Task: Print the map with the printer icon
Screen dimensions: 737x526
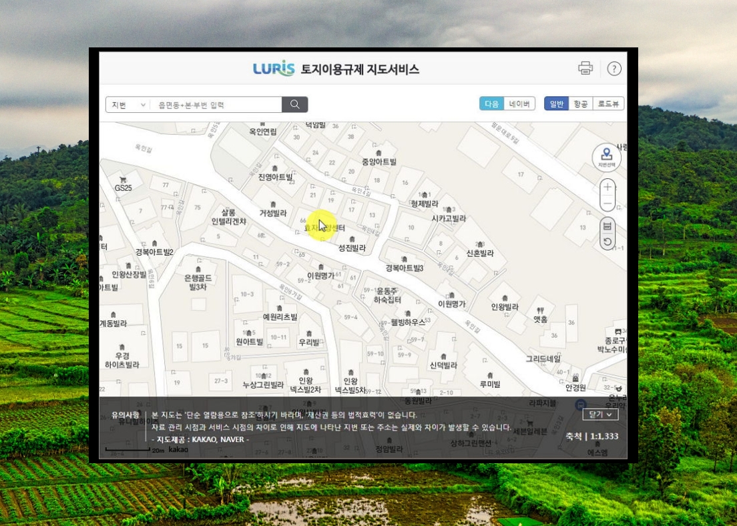Action: click(x=585, y=68)
